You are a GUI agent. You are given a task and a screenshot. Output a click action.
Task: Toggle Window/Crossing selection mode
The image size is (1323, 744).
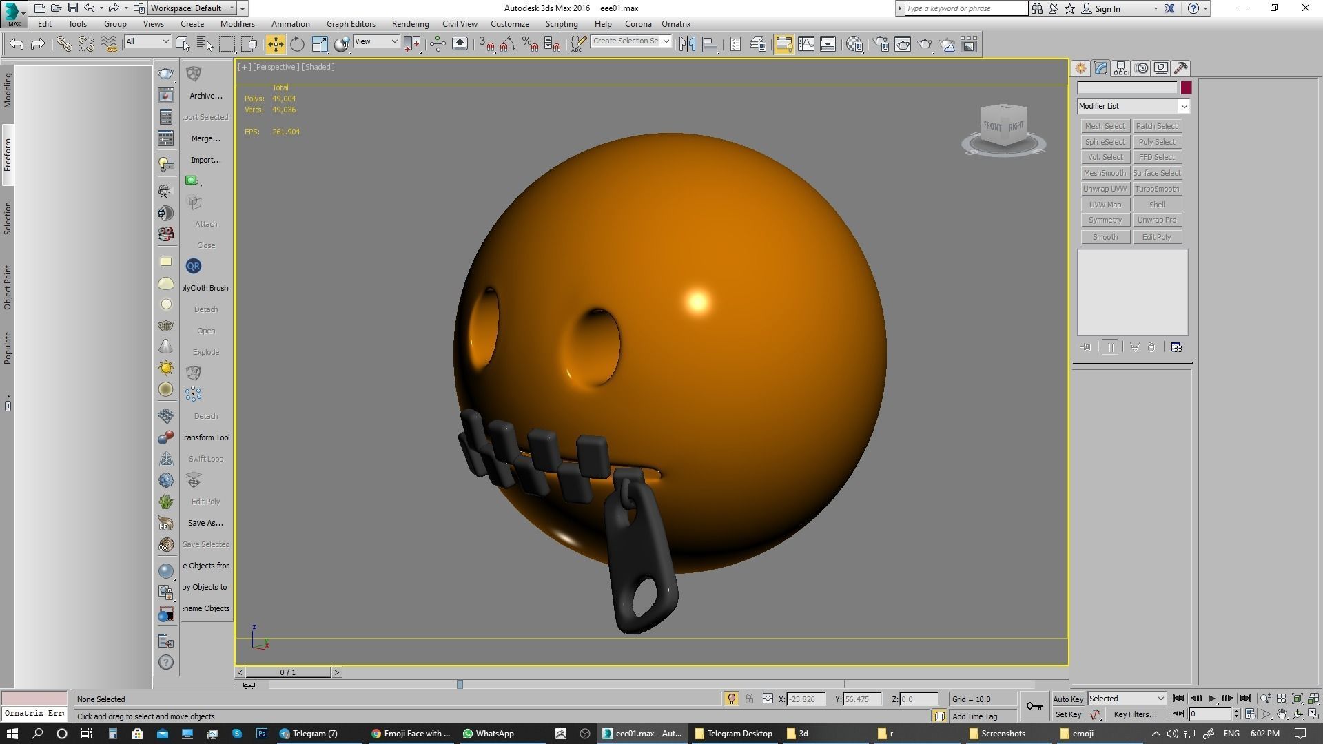click(249, 44)
